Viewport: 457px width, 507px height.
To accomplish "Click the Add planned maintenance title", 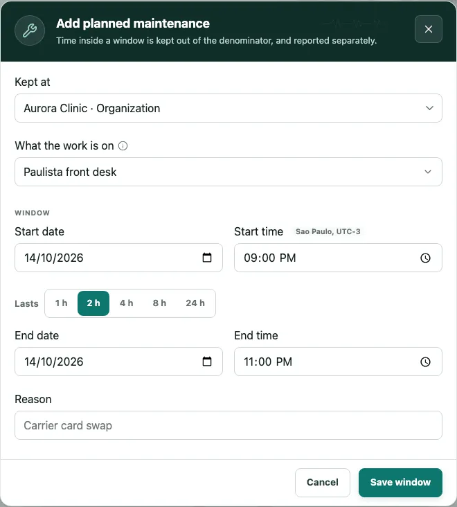I will (x=133, y=24).
